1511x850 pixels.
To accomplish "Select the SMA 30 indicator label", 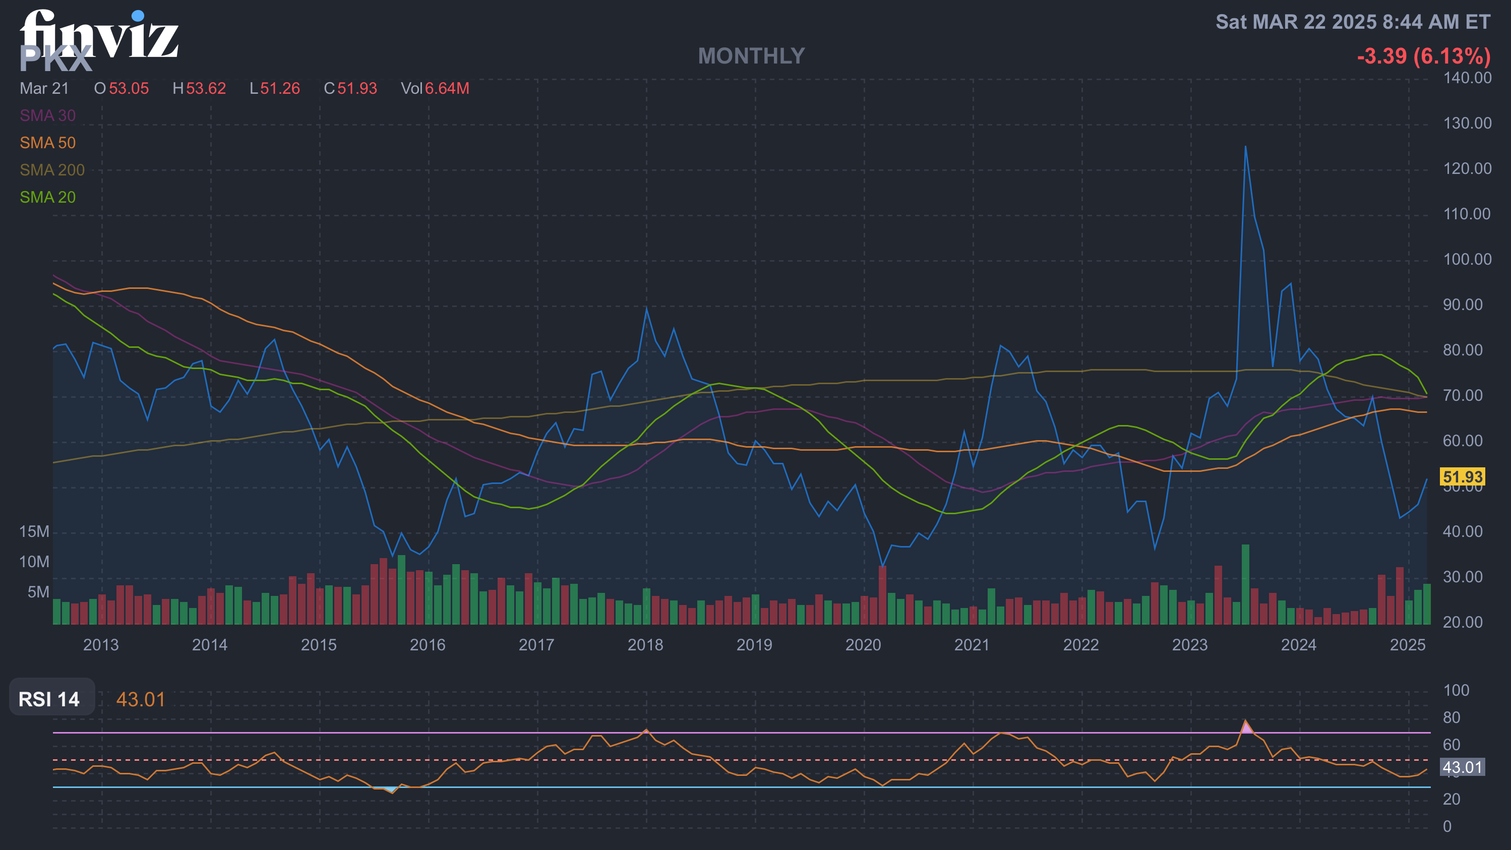I will coord(47,115).
